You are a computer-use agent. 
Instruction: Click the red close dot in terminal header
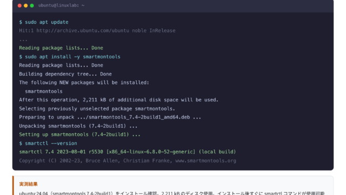(x=19, y=5)
